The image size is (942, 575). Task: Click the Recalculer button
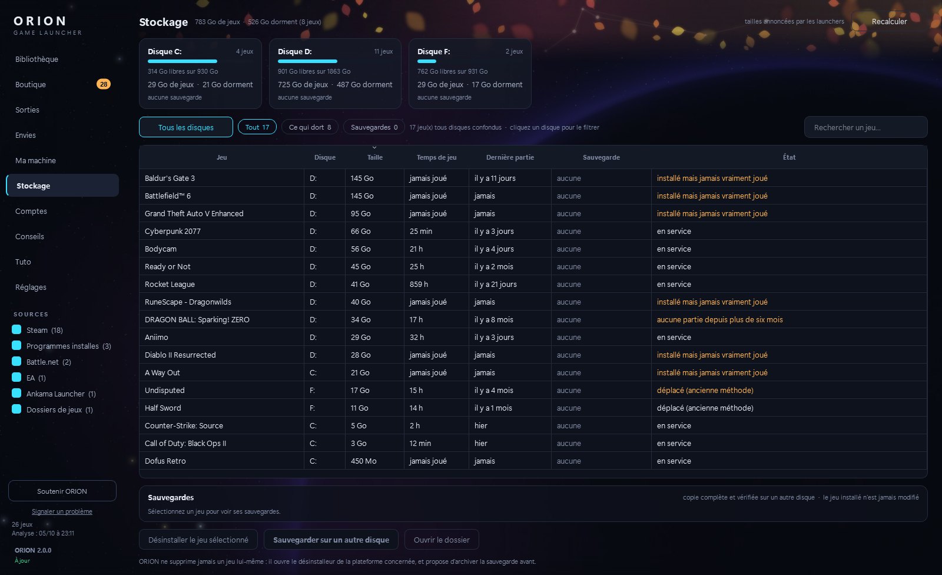click(x=889, y=21)
